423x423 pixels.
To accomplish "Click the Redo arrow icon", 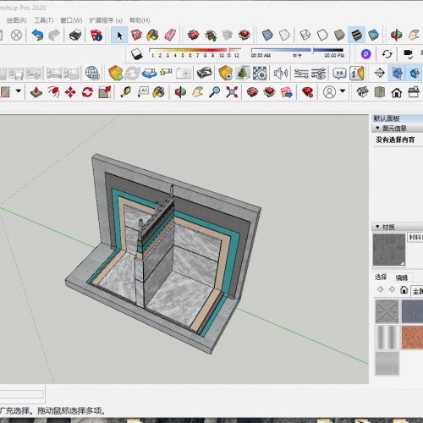I will pyautogui.click(x=54, y=36).
